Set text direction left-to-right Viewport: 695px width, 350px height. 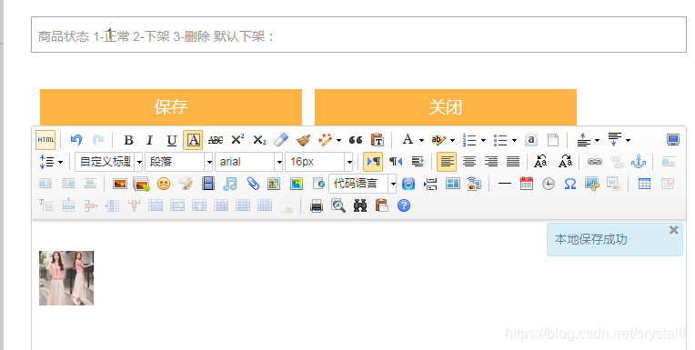[x=373, y=162]
